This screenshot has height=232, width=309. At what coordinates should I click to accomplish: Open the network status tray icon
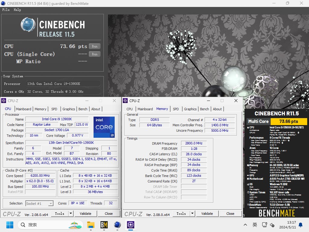[264, 225]
